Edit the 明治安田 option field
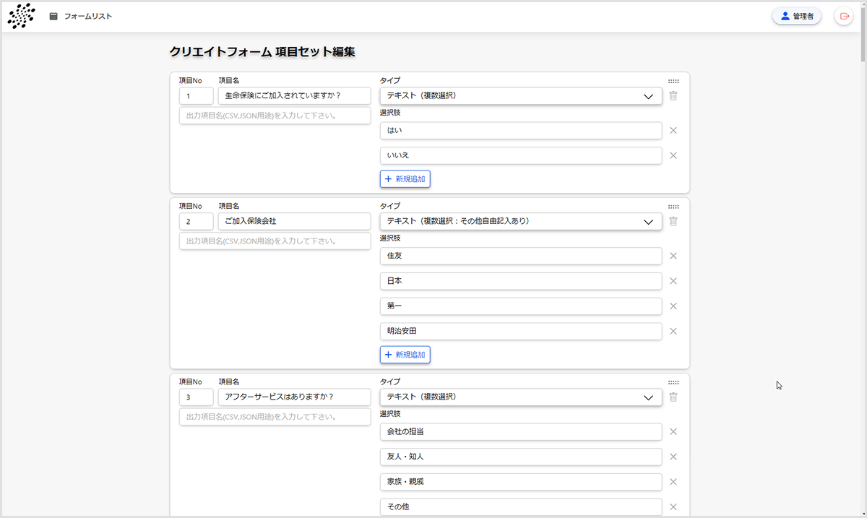867x518 pixels. 521,331
